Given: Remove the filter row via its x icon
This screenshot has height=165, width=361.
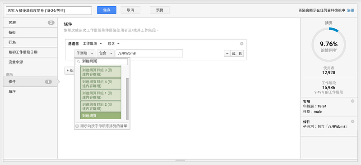Looking at the screenshot, I should [241, 44].
